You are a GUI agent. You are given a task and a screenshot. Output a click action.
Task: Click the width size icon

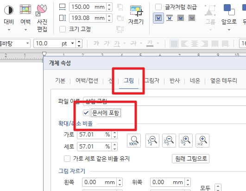coord(62,7)
